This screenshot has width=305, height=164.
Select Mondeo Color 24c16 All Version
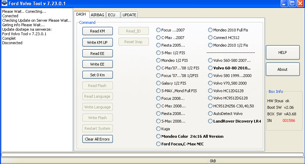coord(190,136)
